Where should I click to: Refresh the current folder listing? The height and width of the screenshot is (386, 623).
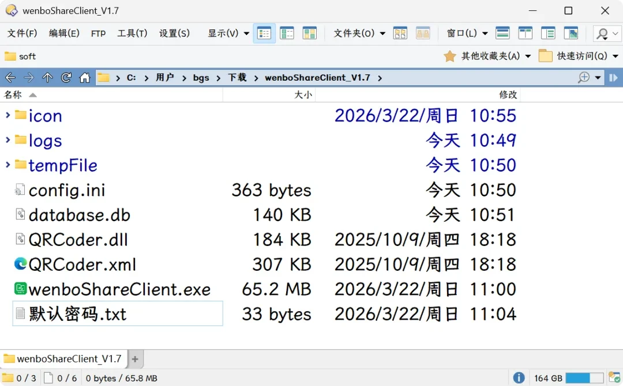click(66, 77)
